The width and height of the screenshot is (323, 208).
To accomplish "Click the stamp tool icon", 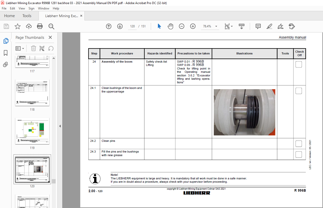I will coord(292,26).
